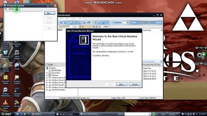207x116 pixels.
Task: Select the row dated 2022-11-21 22:25
Action: 149,74
